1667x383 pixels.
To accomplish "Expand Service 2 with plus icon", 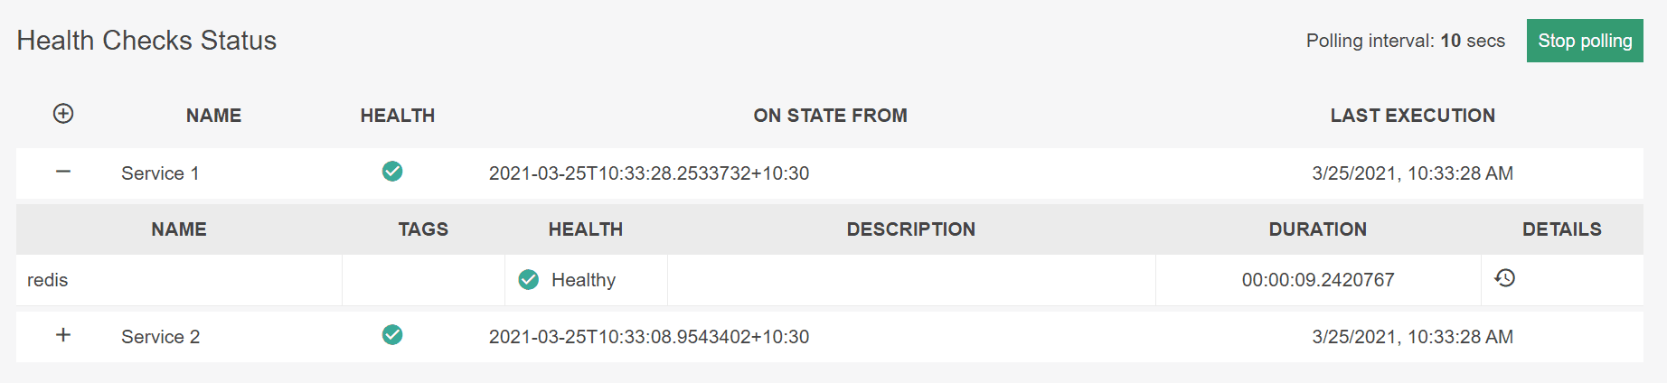I will [63, 335].
